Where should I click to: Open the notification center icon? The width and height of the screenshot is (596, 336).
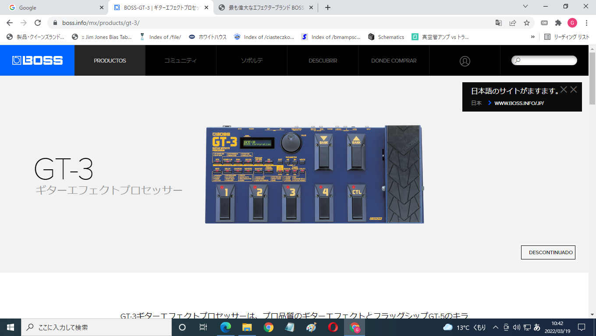click(582, 327)
